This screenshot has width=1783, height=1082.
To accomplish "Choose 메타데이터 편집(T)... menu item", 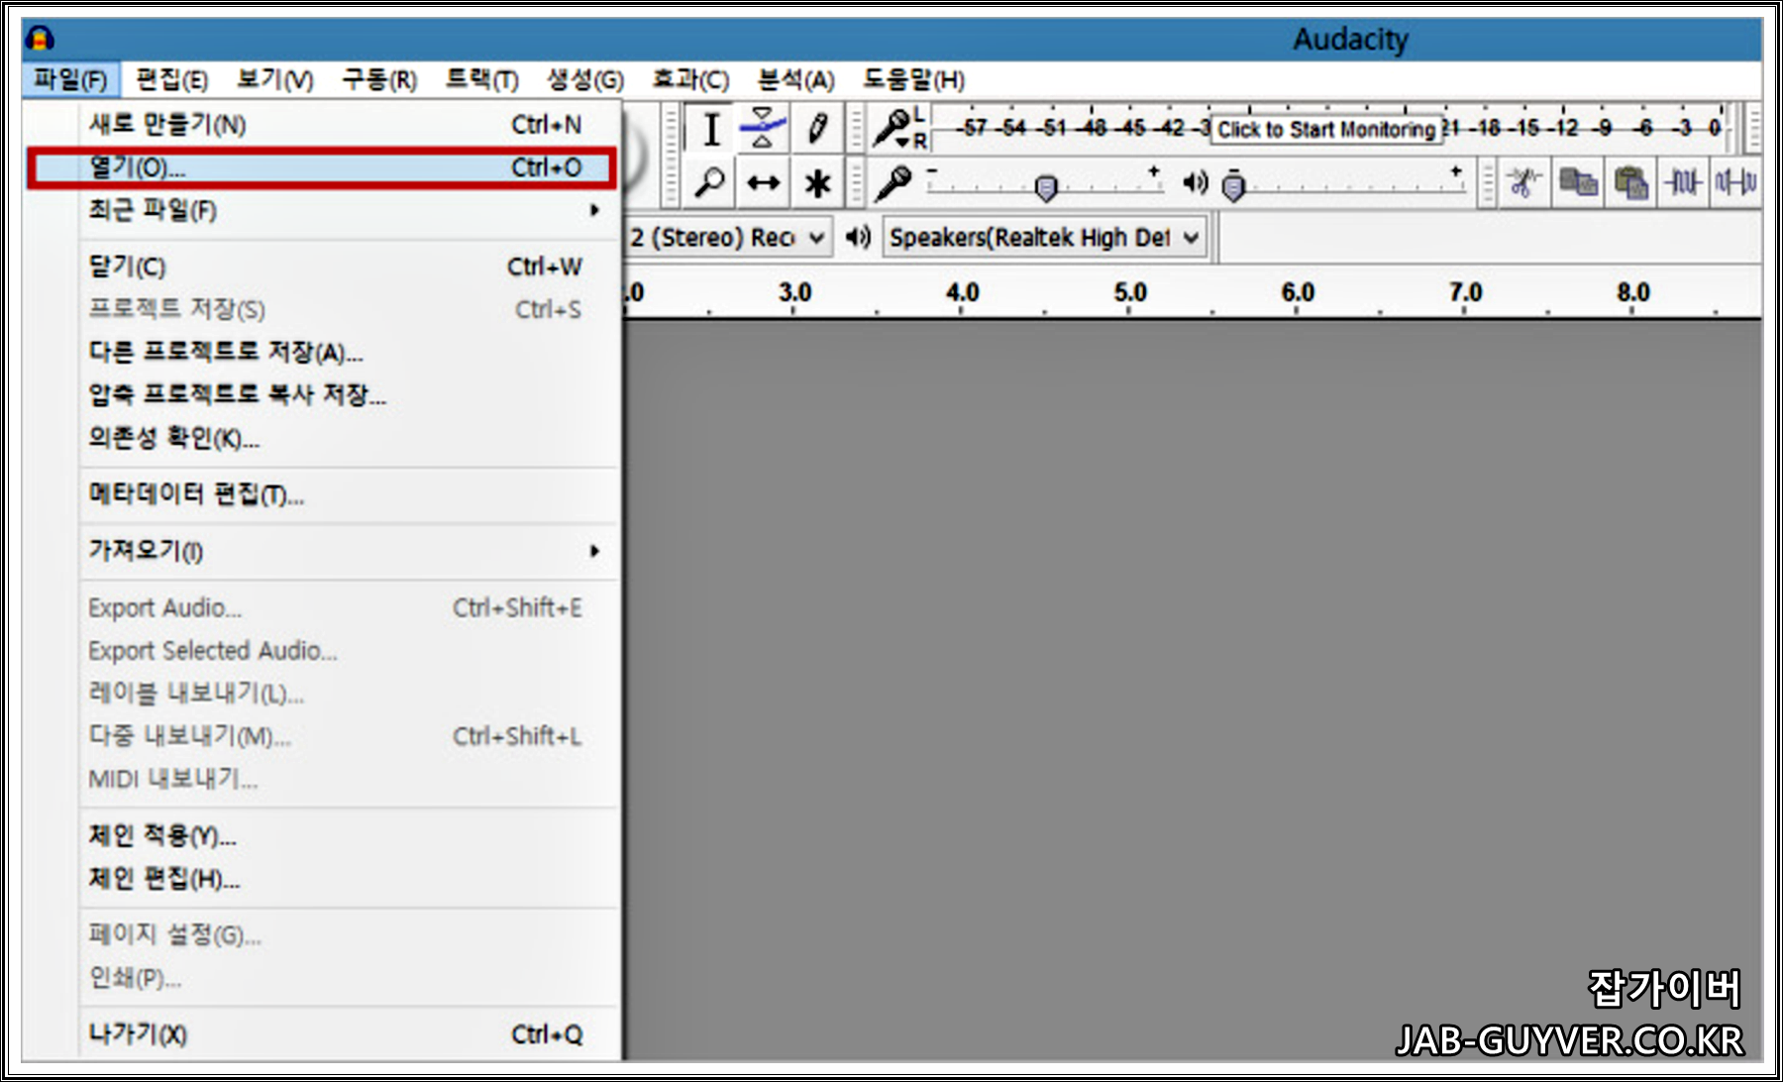I will (x=323, y=493).
